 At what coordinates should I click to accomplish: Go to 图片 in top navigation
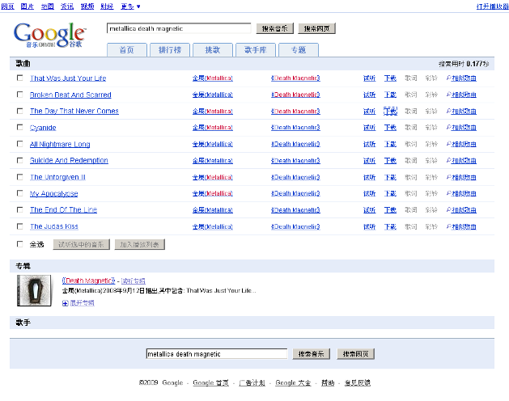[28, 6]
